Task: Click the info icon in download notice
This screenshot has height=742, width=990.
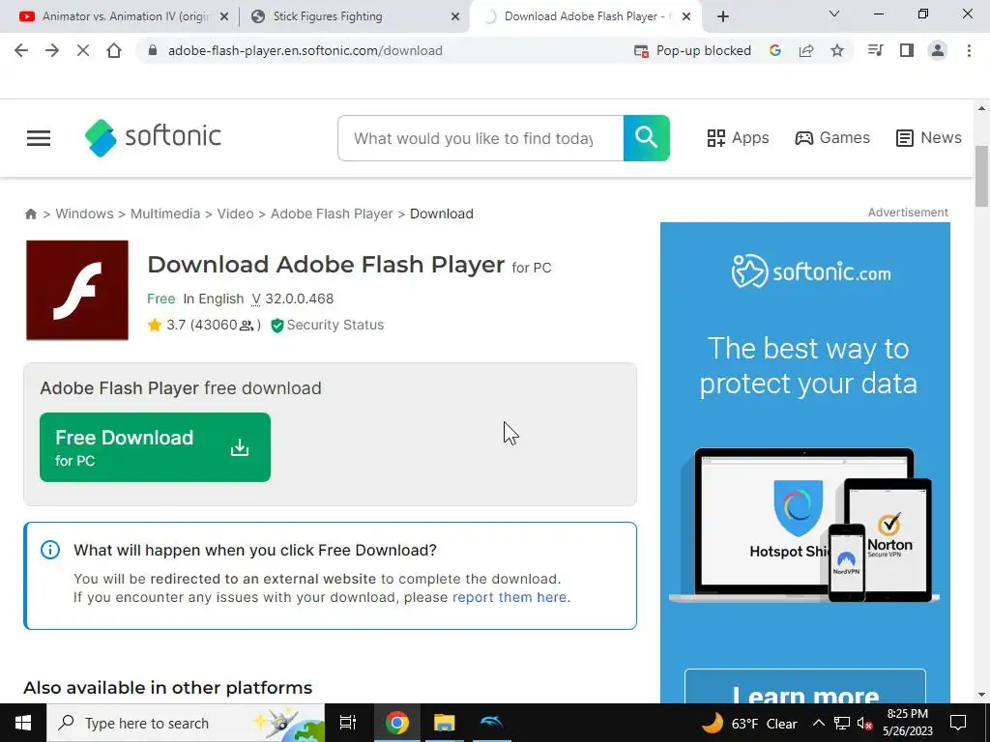Action: tap(50, 550)
